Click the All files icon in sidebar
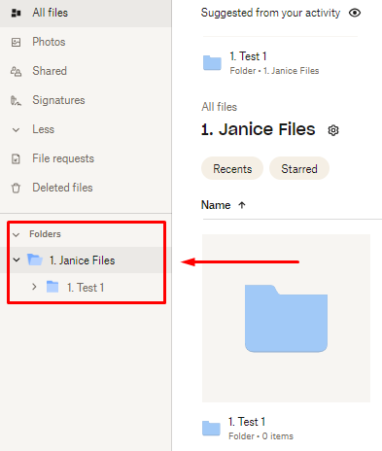This screenshot has height=451, width=382. 16,13
